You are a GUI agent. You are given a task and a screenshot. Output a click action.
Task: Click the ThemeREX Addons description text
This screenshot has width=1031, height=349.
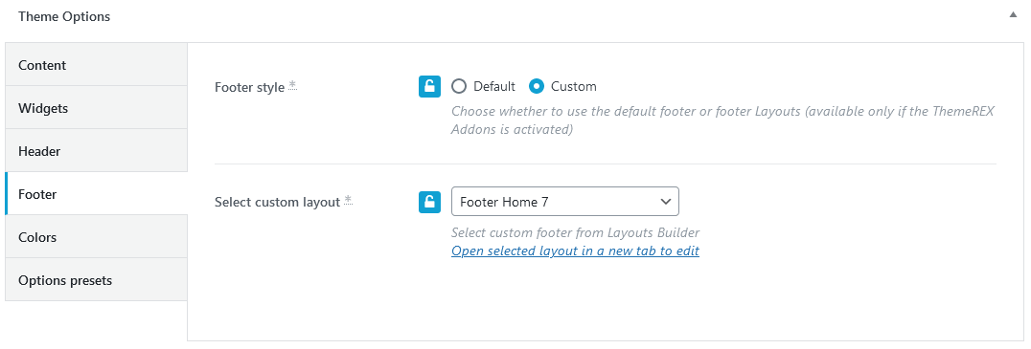722,120
